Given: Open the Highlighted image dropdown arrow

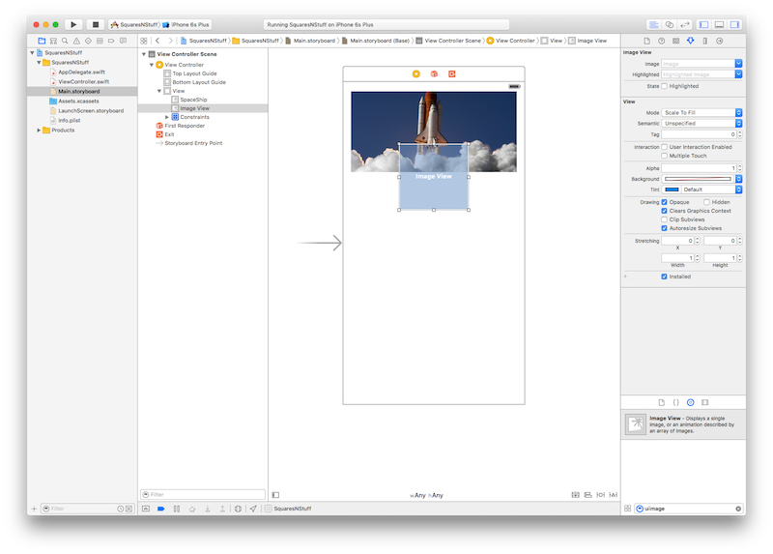Looking at the screenshot, I should pyautogui.click(x=738, y=74).
